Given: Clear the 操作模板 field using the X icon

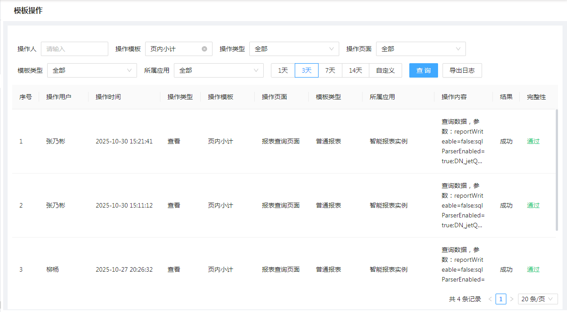Looking at the screenshot, I should (204, 49).
